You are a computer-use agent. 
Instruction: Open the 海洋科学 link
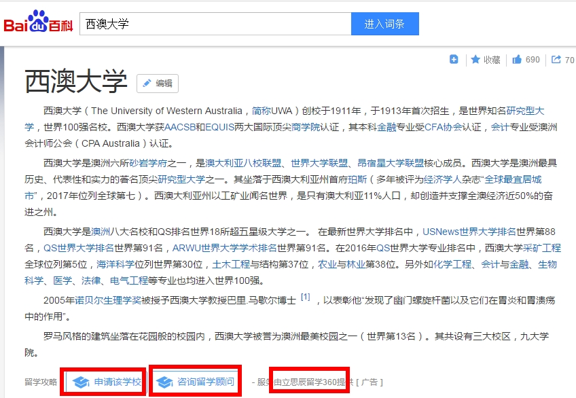tap(115, 264)
